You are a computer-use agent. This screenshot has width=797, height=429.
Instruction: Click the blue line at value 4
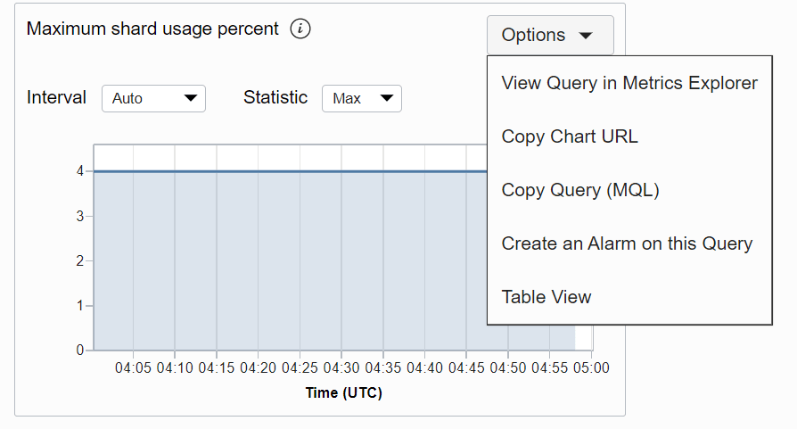285,170
